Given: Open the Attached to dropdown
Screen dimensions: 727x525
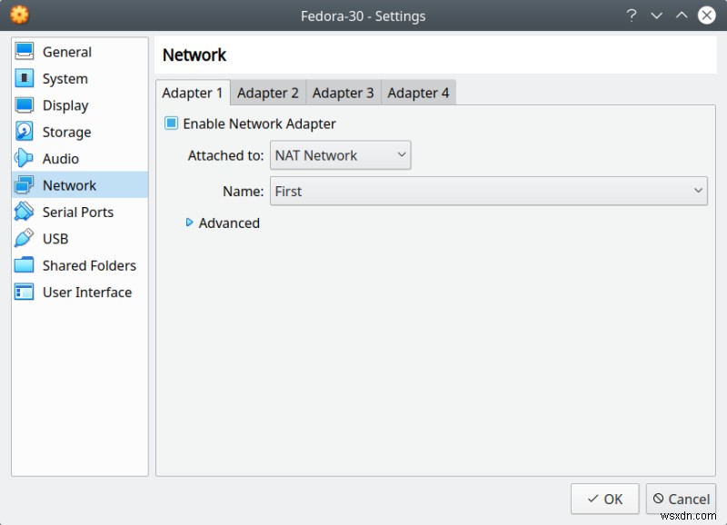Looking at the screenshot, I should pos(340,154).
